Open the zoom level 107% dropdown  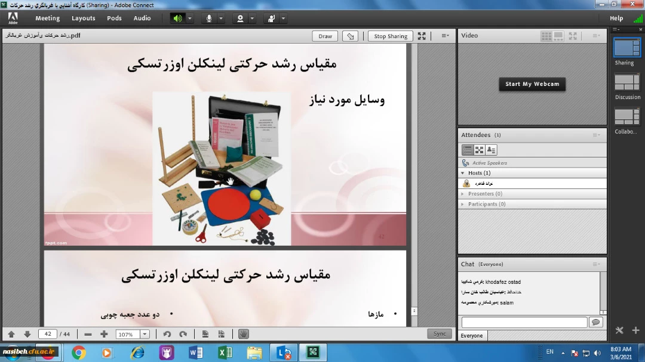145,335
